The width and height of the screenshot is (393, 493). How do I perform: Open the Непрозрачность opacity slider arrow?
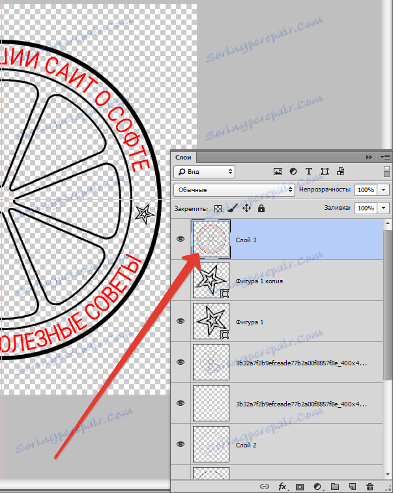click(384, 190)
